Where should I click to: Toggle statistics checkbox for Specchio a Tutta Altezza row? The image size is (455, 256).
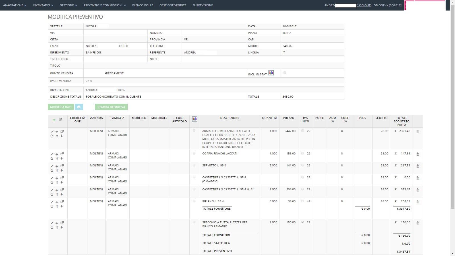click(194, 222)
